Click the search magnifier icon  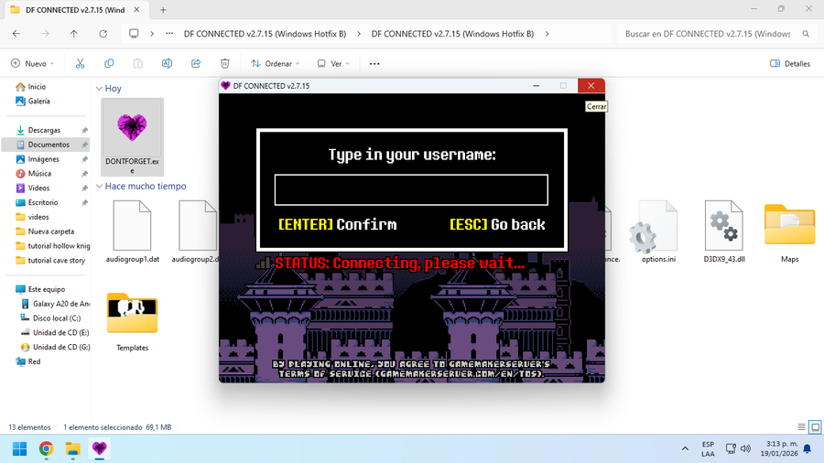click(x=806, y=34)
